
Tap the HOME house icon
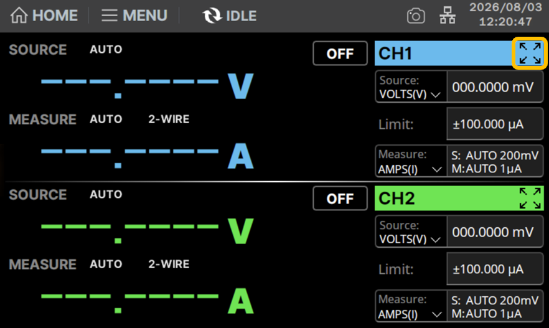click(19, 16)
